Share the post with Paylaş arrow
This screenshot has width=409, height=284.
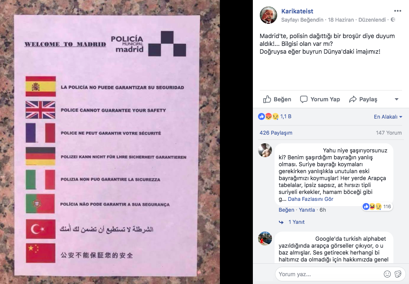tap(363, 99)
